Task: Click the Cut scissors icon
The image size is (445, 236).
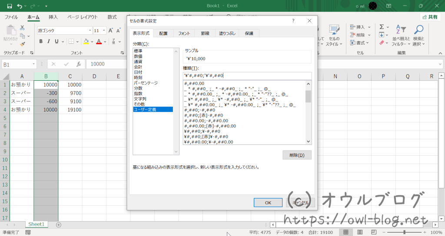Action: tap(22, 28)
